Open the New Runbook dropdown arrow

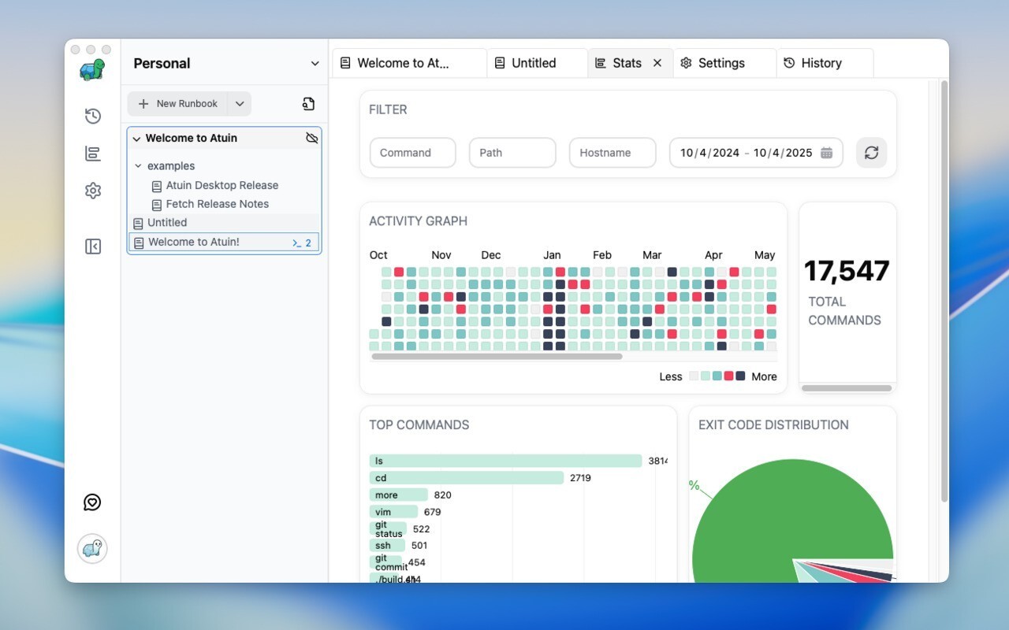pyautogui.click(x=240, y=104)
